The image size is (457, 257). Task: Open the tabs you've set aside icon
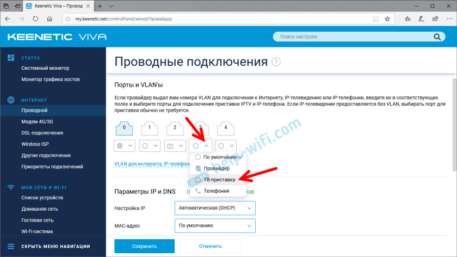click(x=6, y=6)
